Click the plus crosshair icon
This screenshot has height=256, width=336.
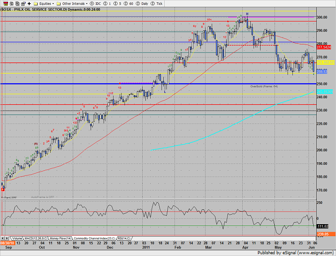(29, 4)
